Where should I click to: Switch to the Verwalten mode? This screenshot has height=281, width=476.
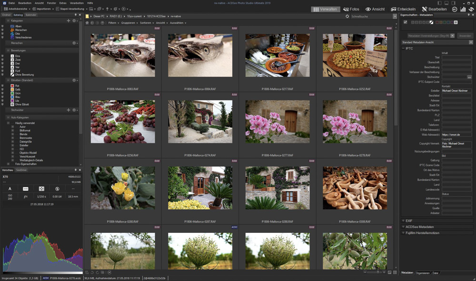[326, 9]
